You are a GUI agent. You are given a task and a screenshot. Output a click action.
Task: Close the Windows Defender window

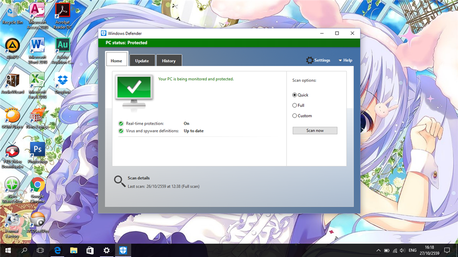[x=352, y=33]
